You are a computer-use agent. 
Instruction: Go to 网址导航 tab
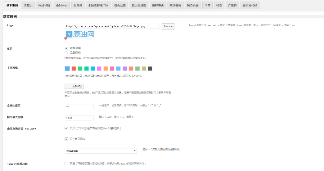point(44,5)
